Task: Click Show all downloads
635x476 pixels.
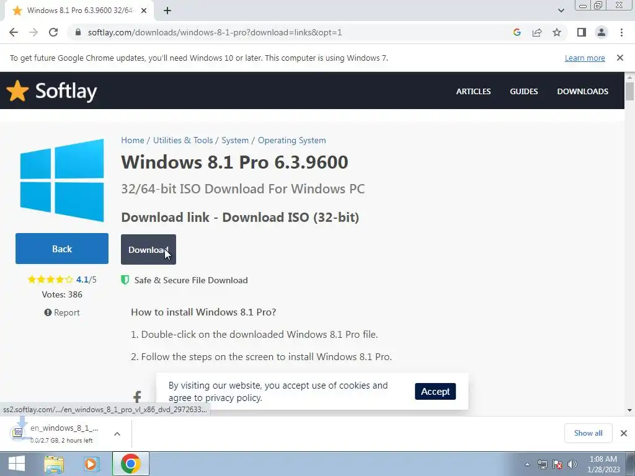Action: 588,433
